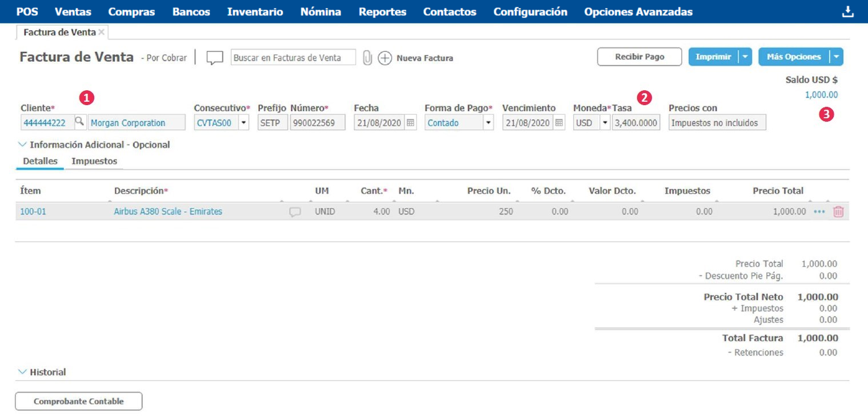Open the Forma de Pago dropdown
868x416 pixels.
tap(488, 123)
